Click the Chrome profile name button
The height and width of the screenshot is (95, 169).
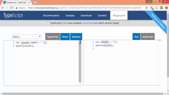point(149,2)
